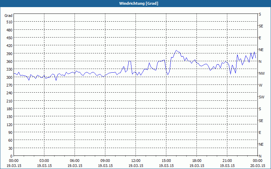
Task: Select the 20.03.15 date label
Action: pos(257,166)
